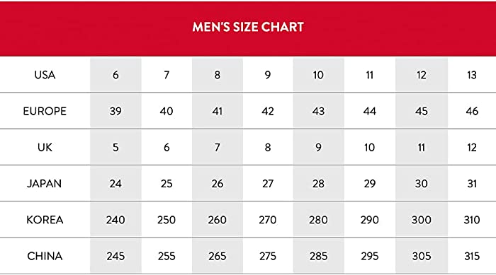The image size is (496, 275).
Task: Select the JAPAN row label
Action: click(44, 184)
